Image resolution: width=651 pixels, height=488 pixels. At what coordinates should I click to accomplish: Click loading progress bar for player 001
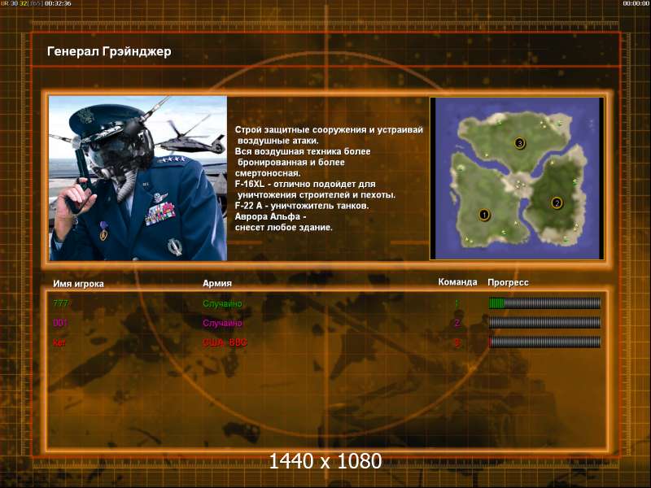point(544,322)
